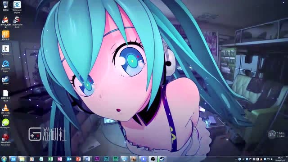Click the Show Desktop strip
This screenshot has height=162, width=288.
(287, 159)
